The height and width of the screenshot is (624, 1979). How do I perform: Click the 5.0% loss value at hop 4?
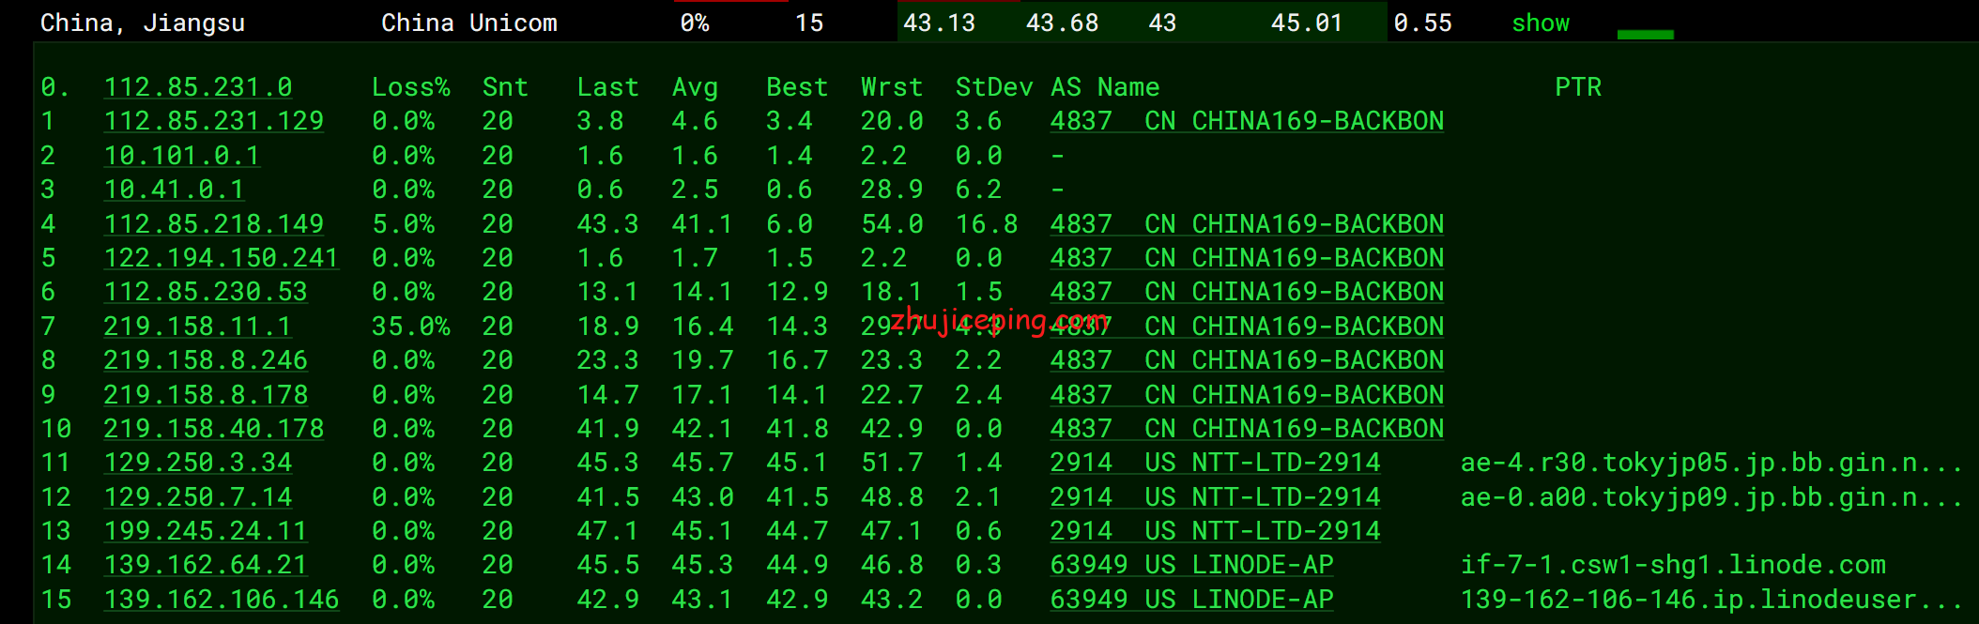[x=404, y=224]
